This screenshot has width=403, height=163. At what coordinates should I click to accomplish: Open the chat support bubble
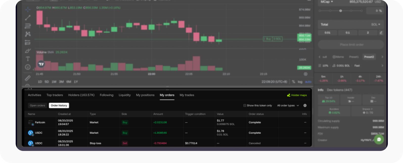(x=379, y=139)
